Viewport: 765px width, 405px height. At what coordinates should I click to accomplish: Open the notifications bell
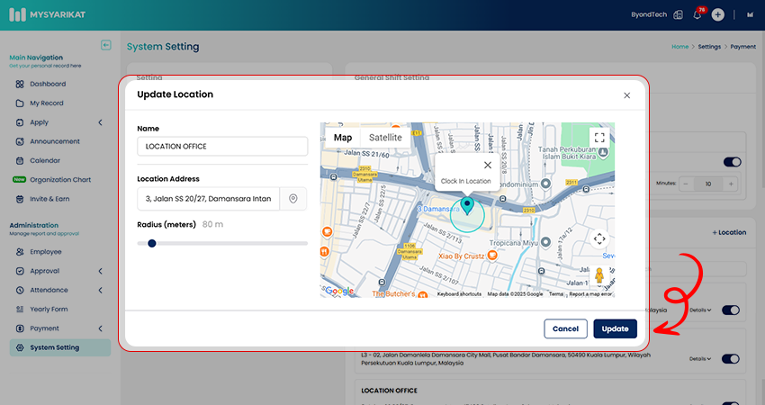point(697,15)
